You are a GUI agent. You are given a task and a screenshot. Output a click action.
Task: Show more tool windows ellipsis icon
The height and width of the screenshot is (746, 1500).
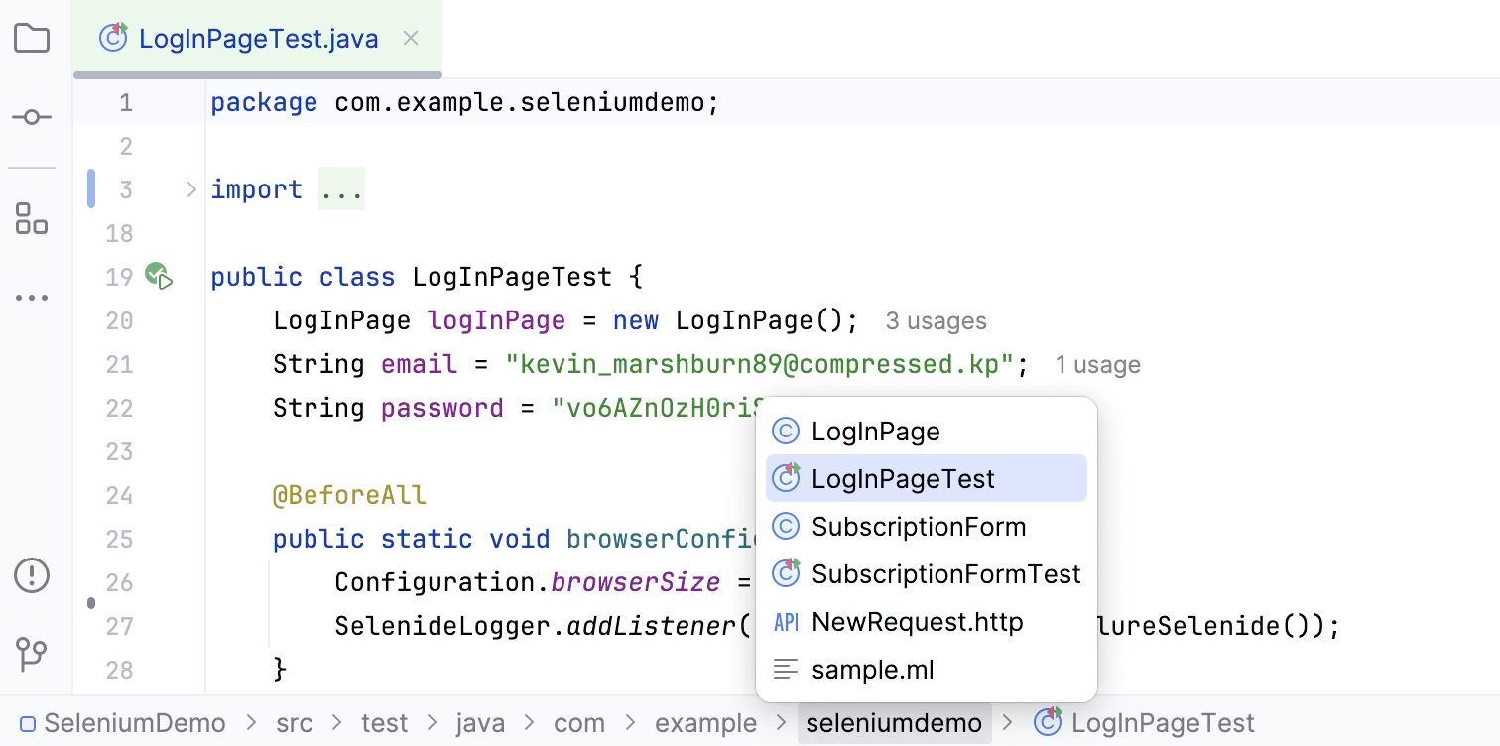(x=32, y=297)
